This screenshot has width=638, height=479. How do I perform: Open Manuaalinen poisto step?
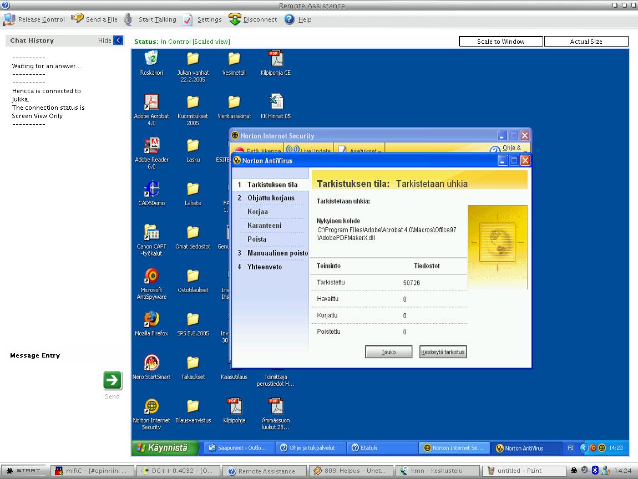[272, 253]
